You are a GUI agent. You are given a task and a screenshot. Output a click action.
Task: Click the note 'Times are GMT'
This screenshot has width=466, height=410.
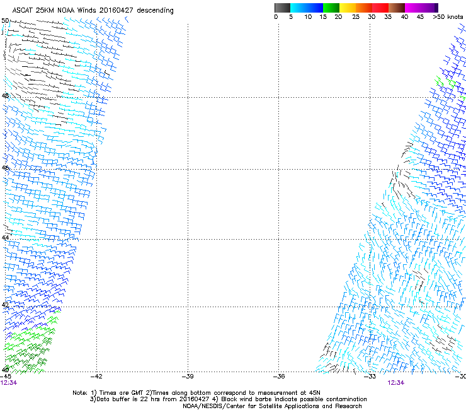[122, 393]
